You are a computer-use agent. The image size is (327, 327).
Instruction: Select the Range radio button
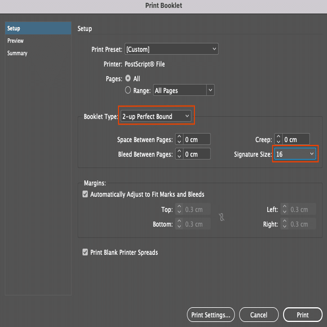tap(128, 90)
